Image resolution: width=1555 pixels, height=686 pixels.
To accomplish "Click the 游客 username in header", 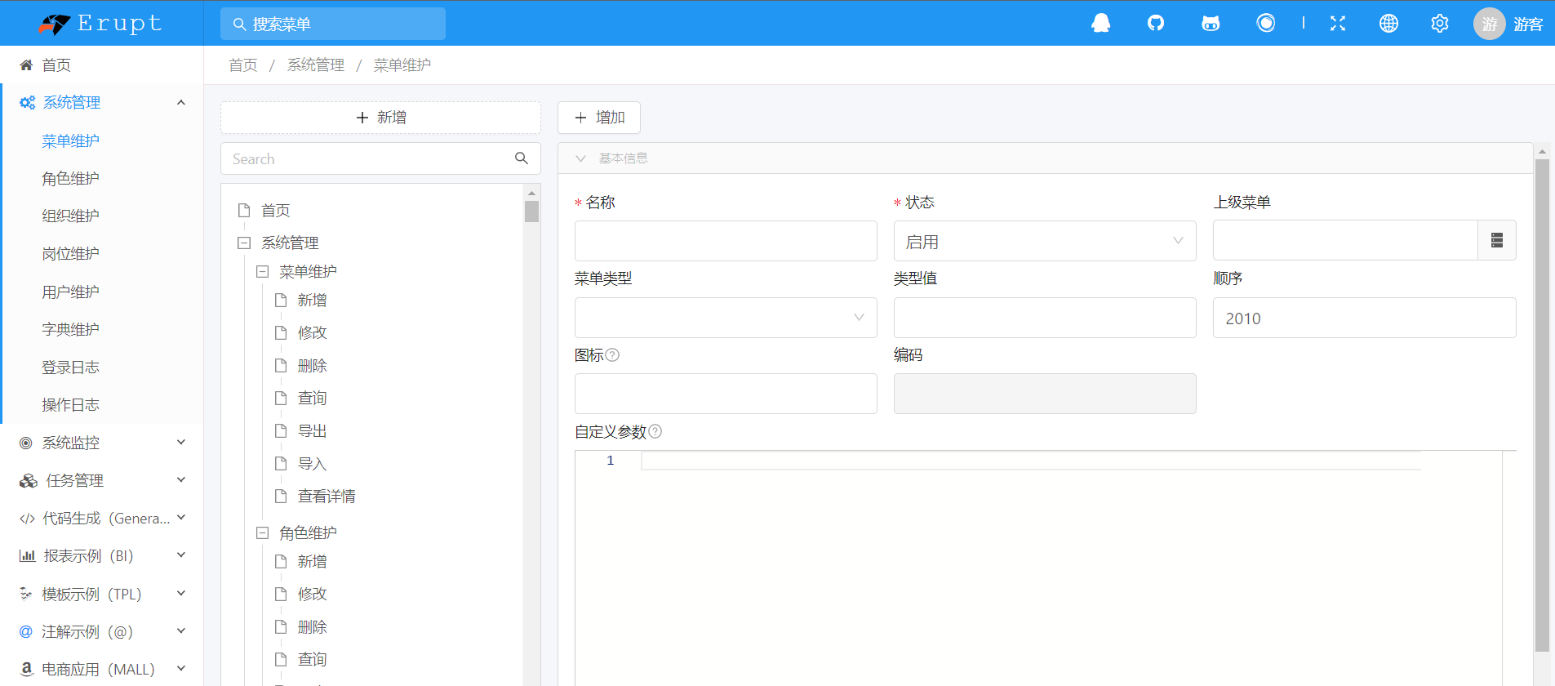I will 1528,24.
